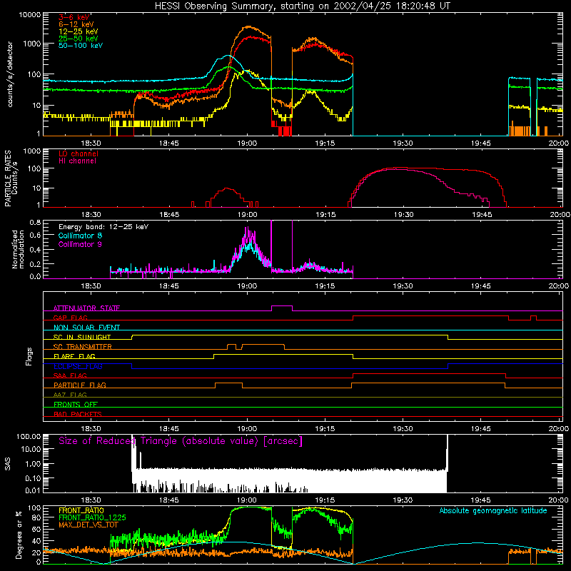This screenshot has width=571, height=571.
Task: Click the raised step on ATTENUATOR_STATE line
Action: 282,306
